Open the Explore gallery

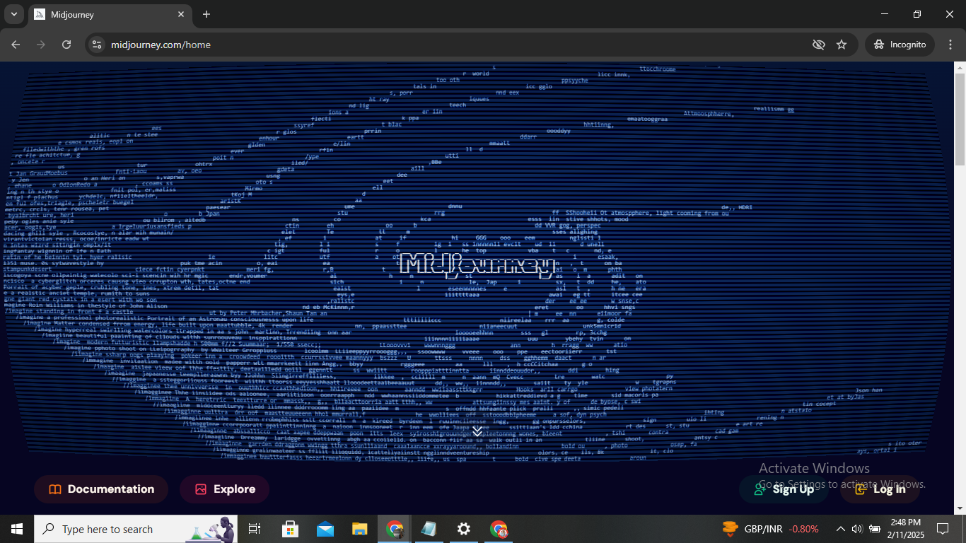224,489
